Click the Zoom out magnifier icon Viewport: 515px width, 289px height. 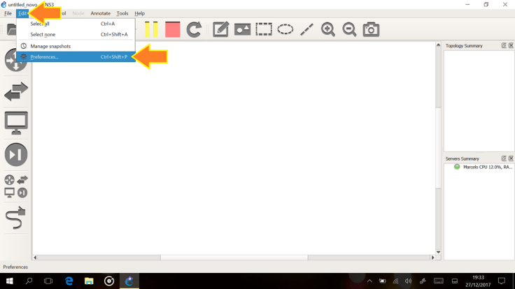point(349,29)
